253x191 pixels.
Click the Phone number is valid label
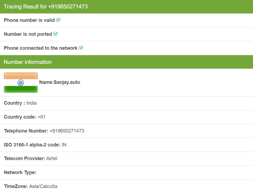point(29,20)
